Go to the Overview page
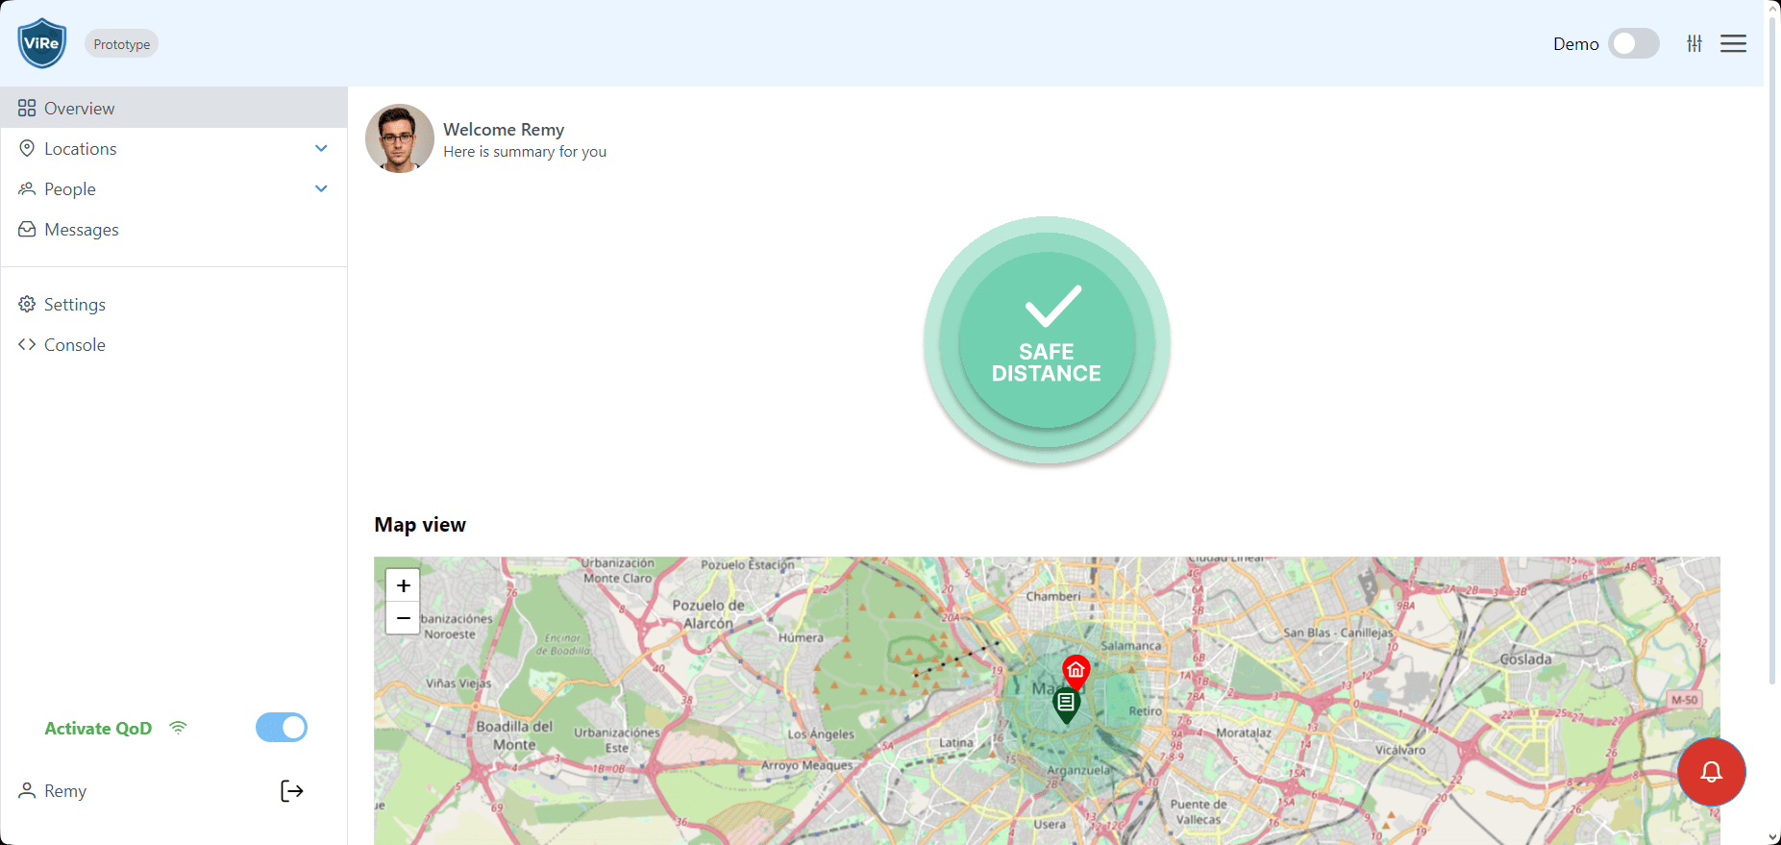Screen dimensions: 1781x845 (79, 109)
